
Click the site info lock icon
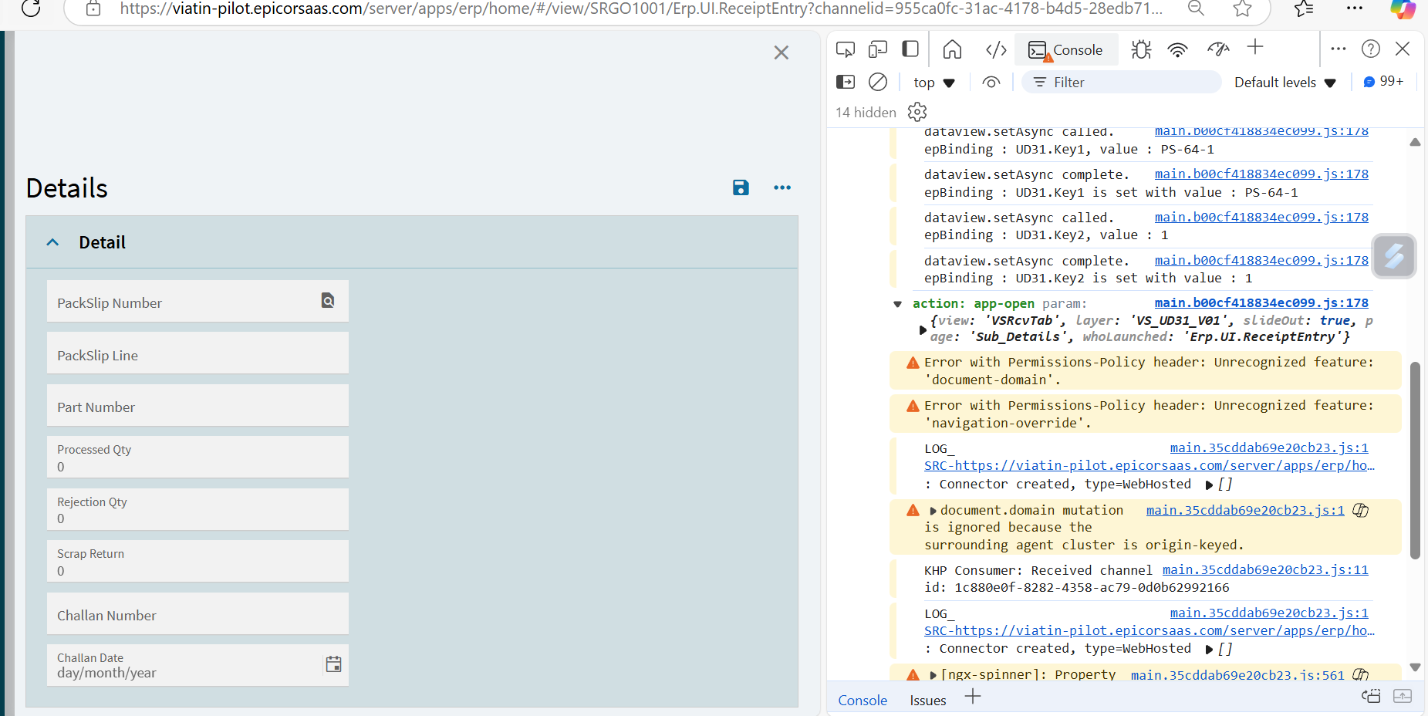tap(93, 8)
